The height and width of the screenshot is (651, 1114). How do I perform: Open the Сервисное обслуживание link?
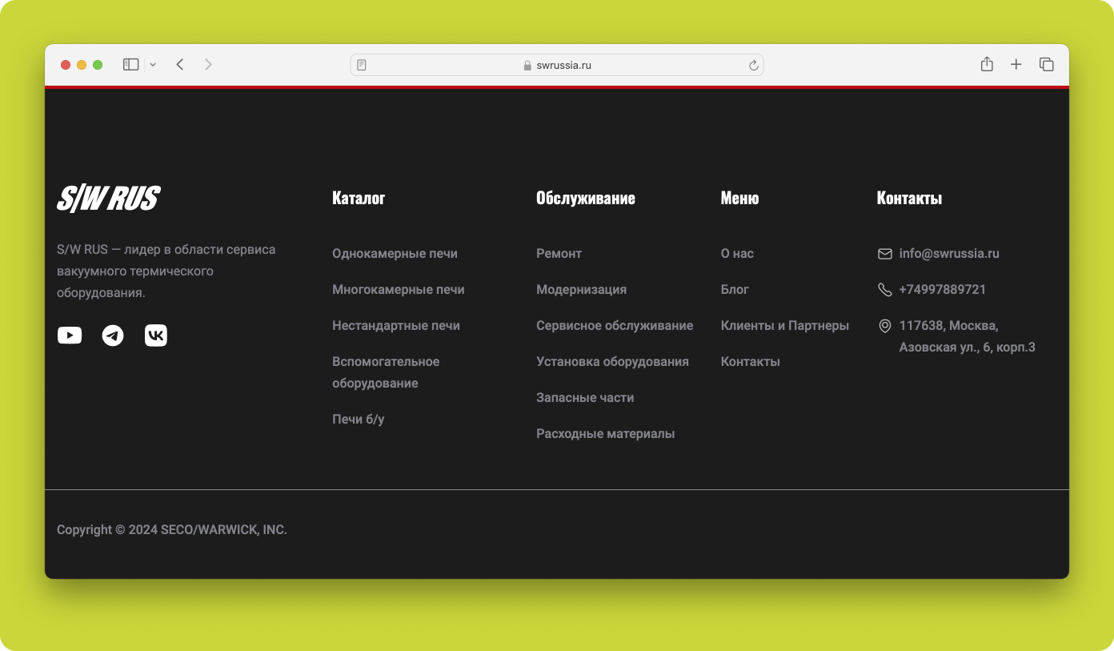[615, 326]
